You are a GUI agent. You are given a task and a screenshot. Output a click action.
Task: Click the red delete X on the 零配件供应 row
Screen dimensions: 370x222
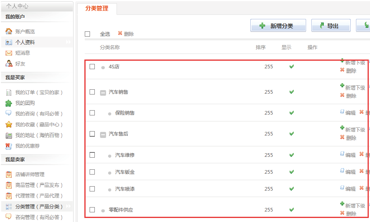click(342, 213)
